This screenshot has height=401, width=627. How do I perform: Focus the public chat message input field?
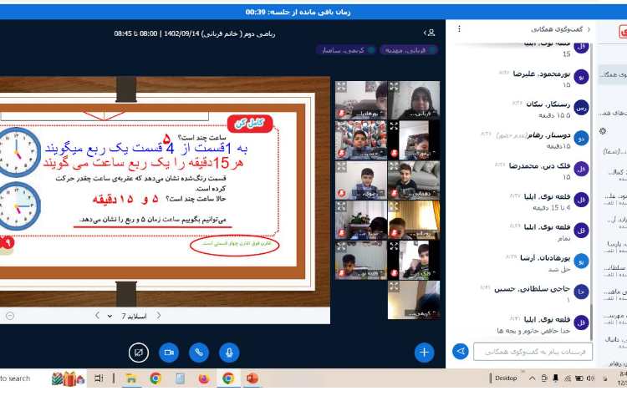533,352
